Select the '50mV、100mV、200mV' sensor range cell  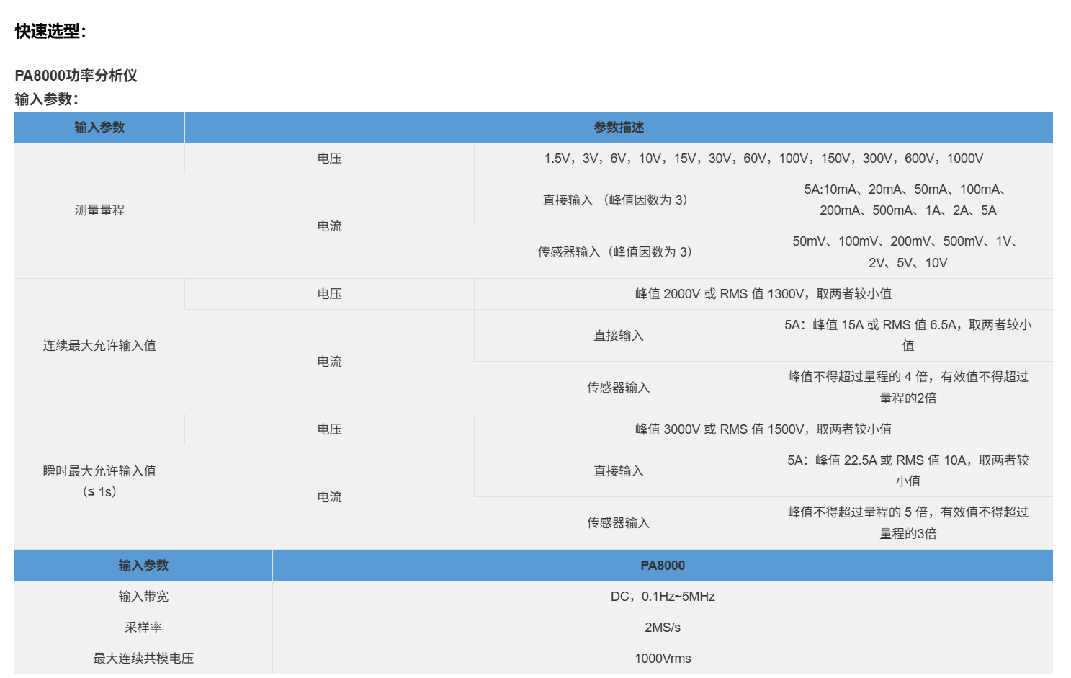point(908,252)
